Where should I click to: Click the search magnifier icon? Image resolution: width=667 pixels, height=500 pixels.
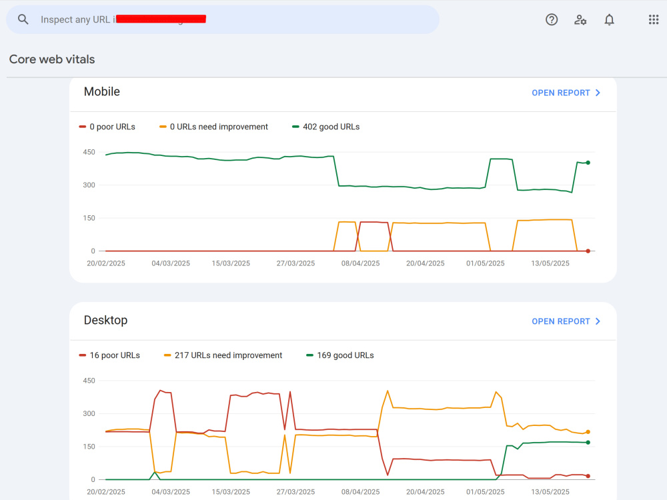(23, 19)
